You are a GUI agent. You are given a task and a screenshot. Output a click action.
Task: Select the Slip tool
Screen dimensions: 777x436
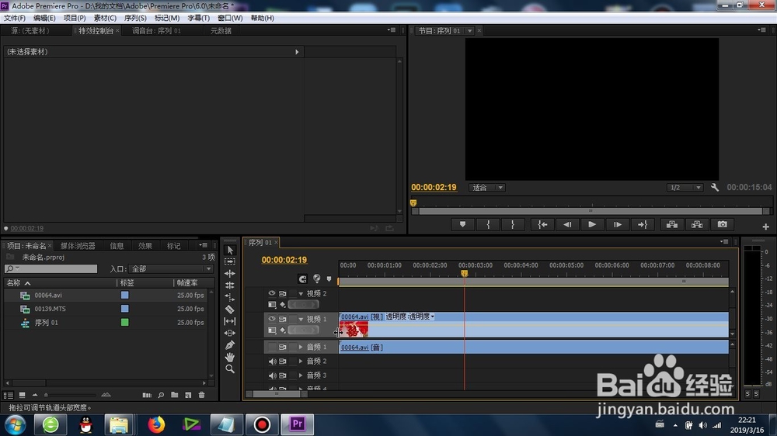230,321
